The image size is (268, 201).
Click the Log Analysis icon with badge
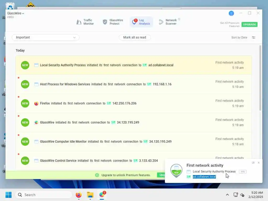coord(135,22)
